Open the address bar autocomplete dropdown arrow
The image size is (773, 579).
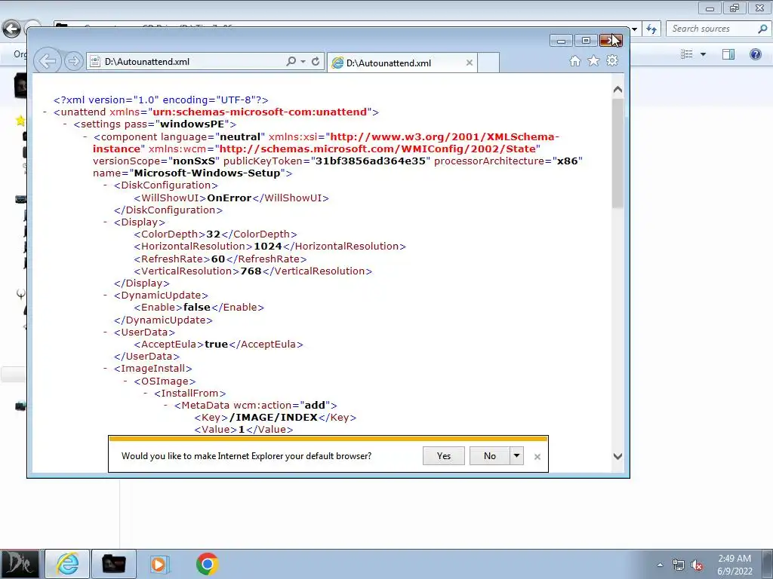click(303, 62)
